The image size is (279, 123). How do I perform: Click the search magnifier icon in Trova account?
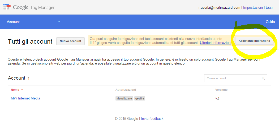[263, 78]
